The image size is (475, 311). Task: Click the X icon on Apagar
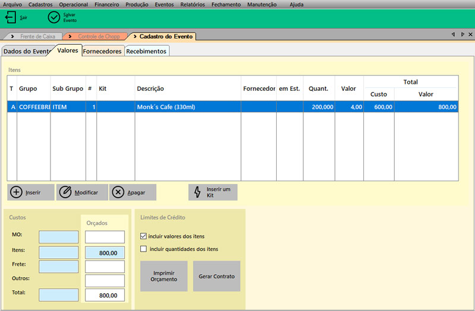click(x=118, y=192)
